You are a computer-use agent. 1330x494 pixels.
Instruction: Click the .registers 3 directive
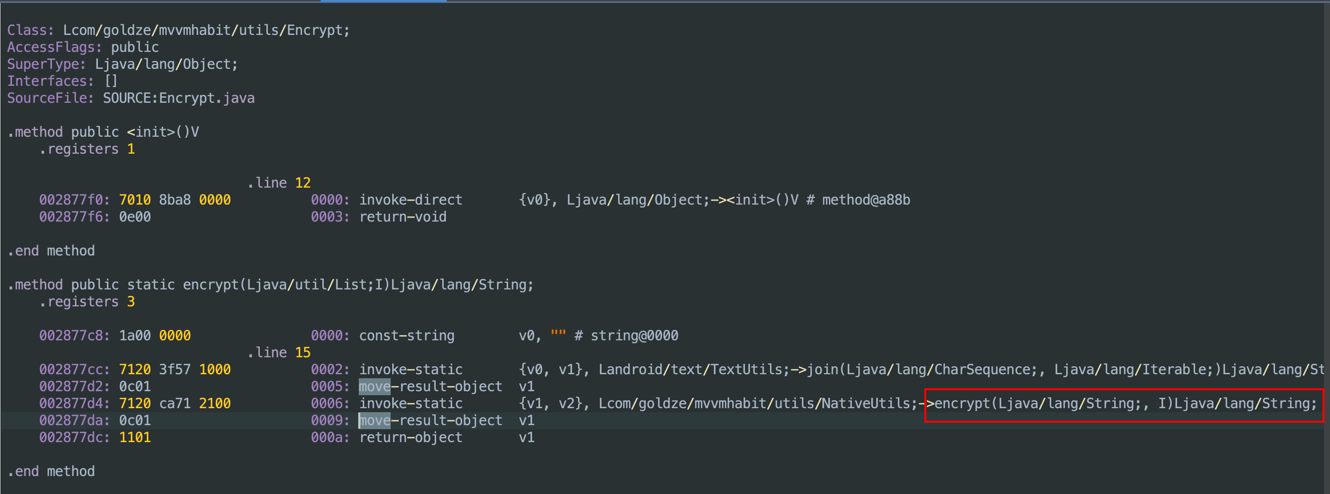[87, 302]
